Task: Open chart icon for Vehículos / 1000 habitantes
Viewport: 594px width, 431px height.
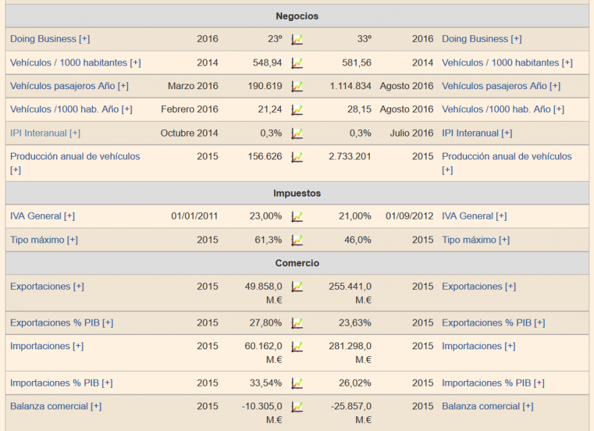Action: click(x=297, y=63)
